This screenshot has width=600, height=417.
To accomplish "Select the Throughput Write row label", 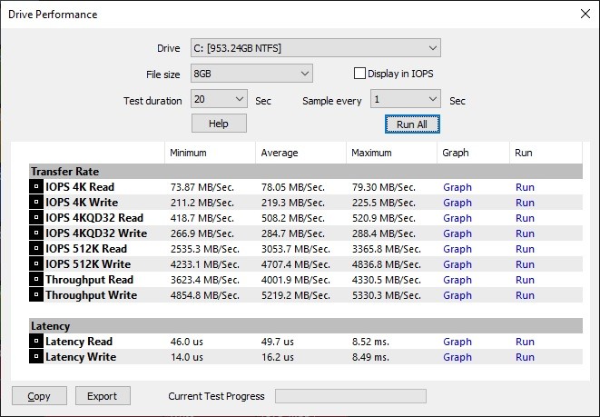I will (91, 295).
